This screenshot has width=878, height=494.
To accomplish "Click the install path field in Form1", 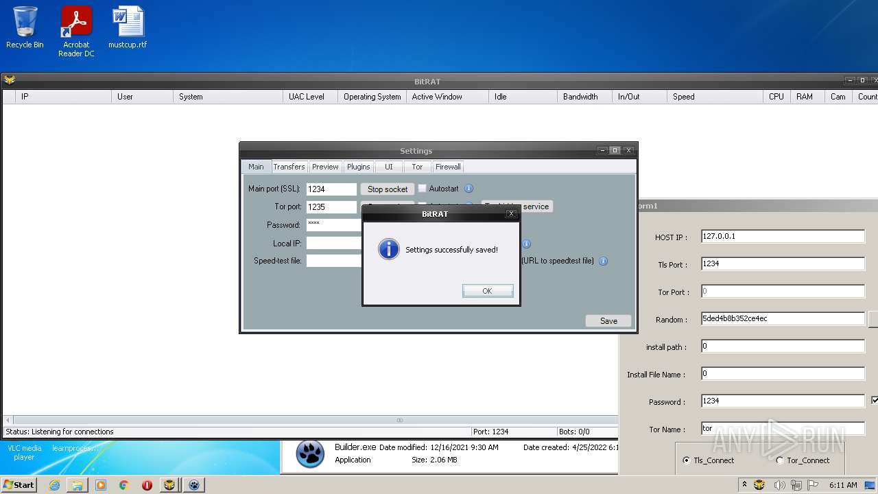I will click(783, 346).
